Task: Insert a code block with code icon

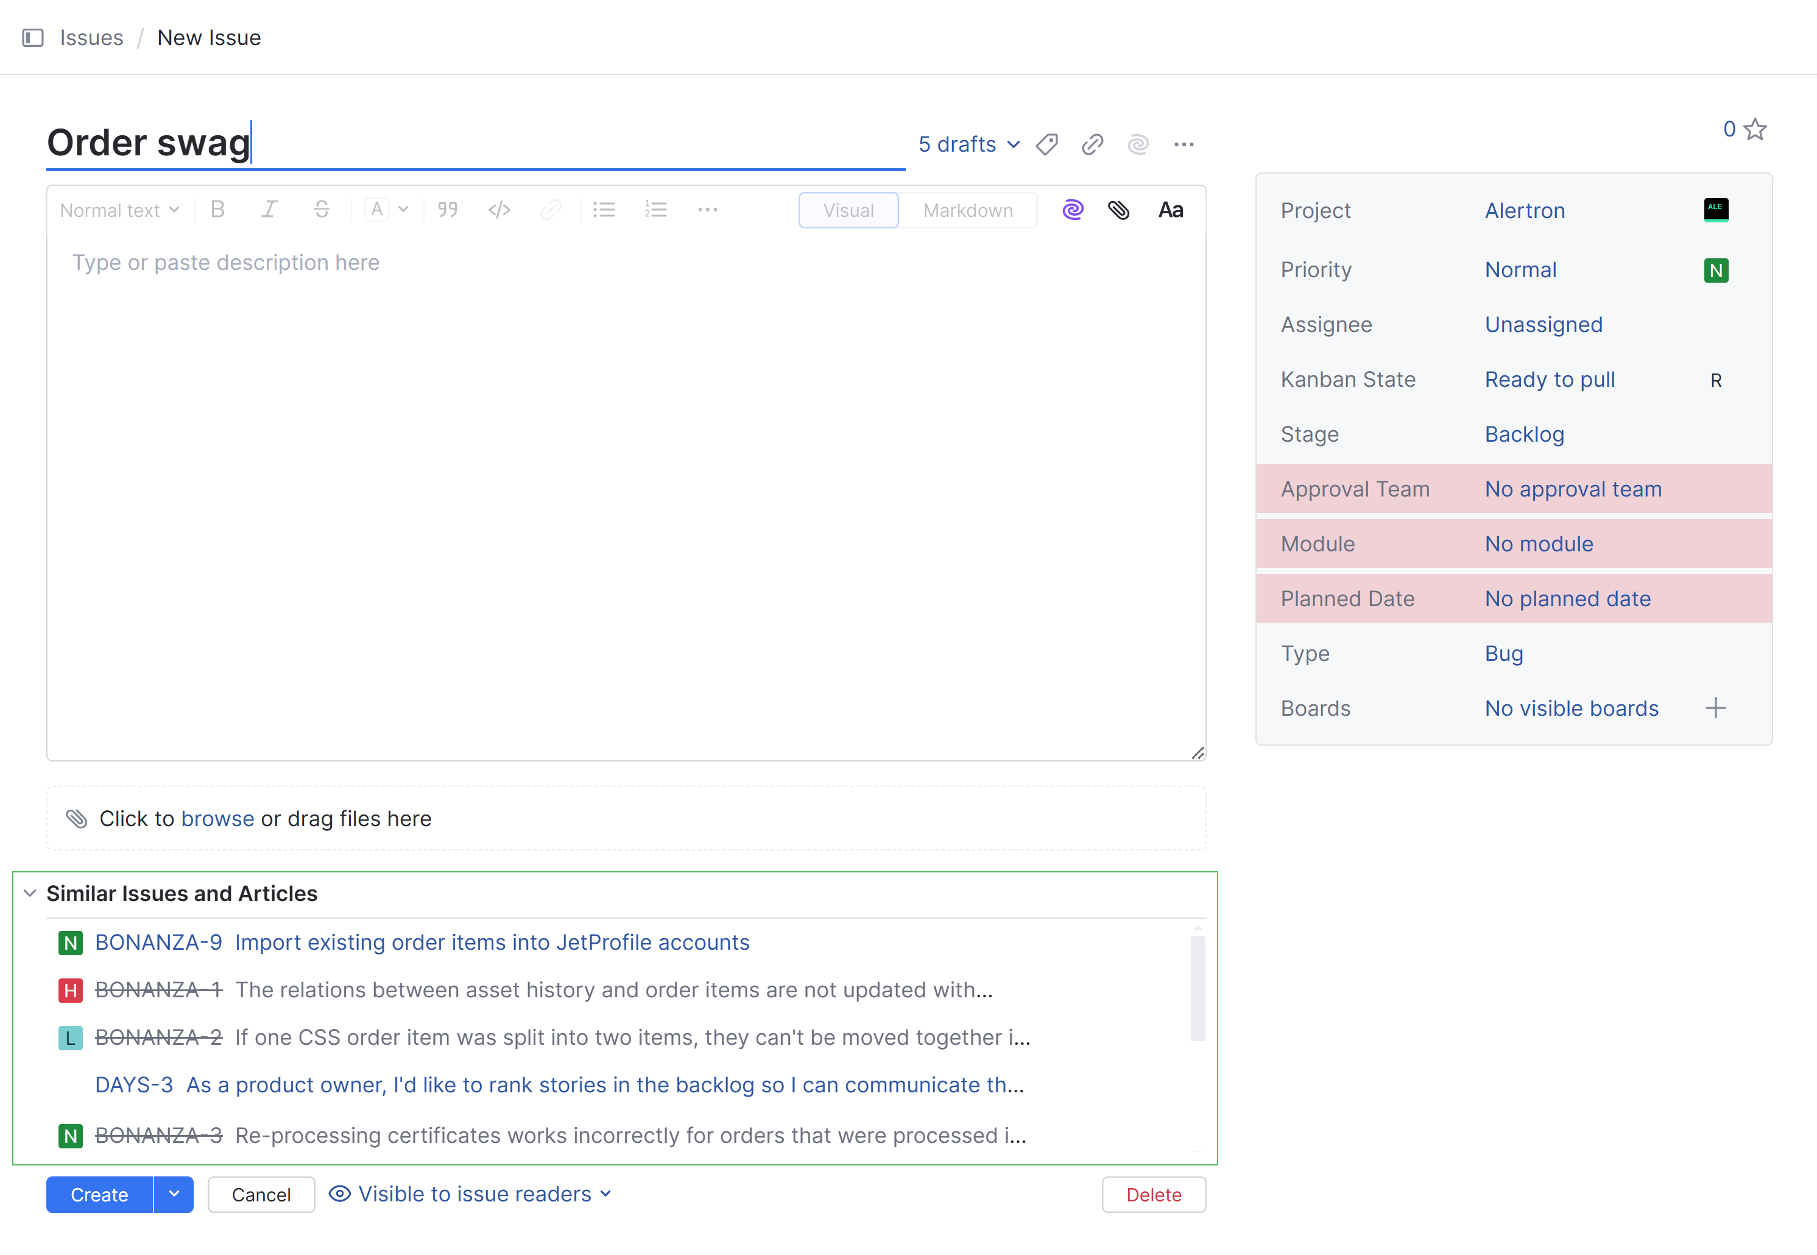Action: [499, 210]
